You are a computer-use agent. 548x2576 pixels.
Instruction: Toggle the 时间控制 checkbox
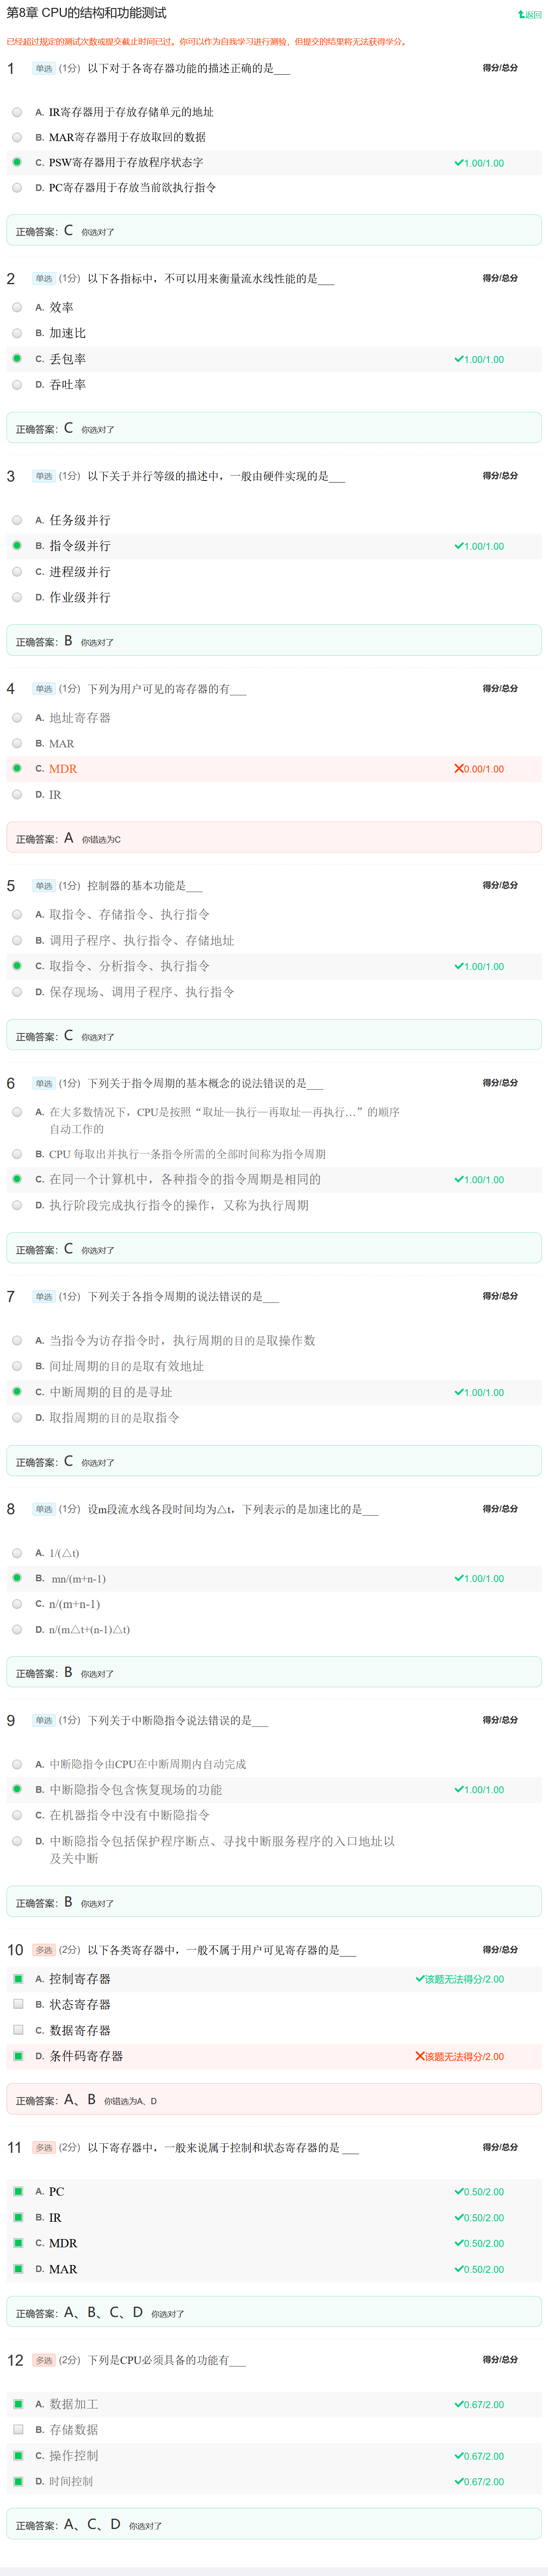18,2481
